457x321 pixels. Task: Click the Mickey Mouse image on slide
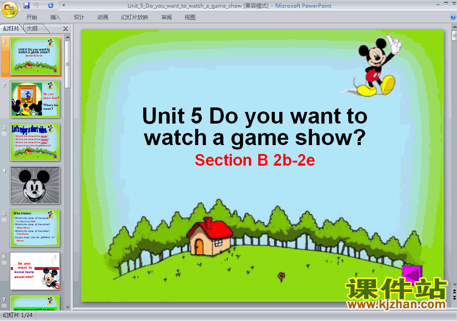[373, 66]
